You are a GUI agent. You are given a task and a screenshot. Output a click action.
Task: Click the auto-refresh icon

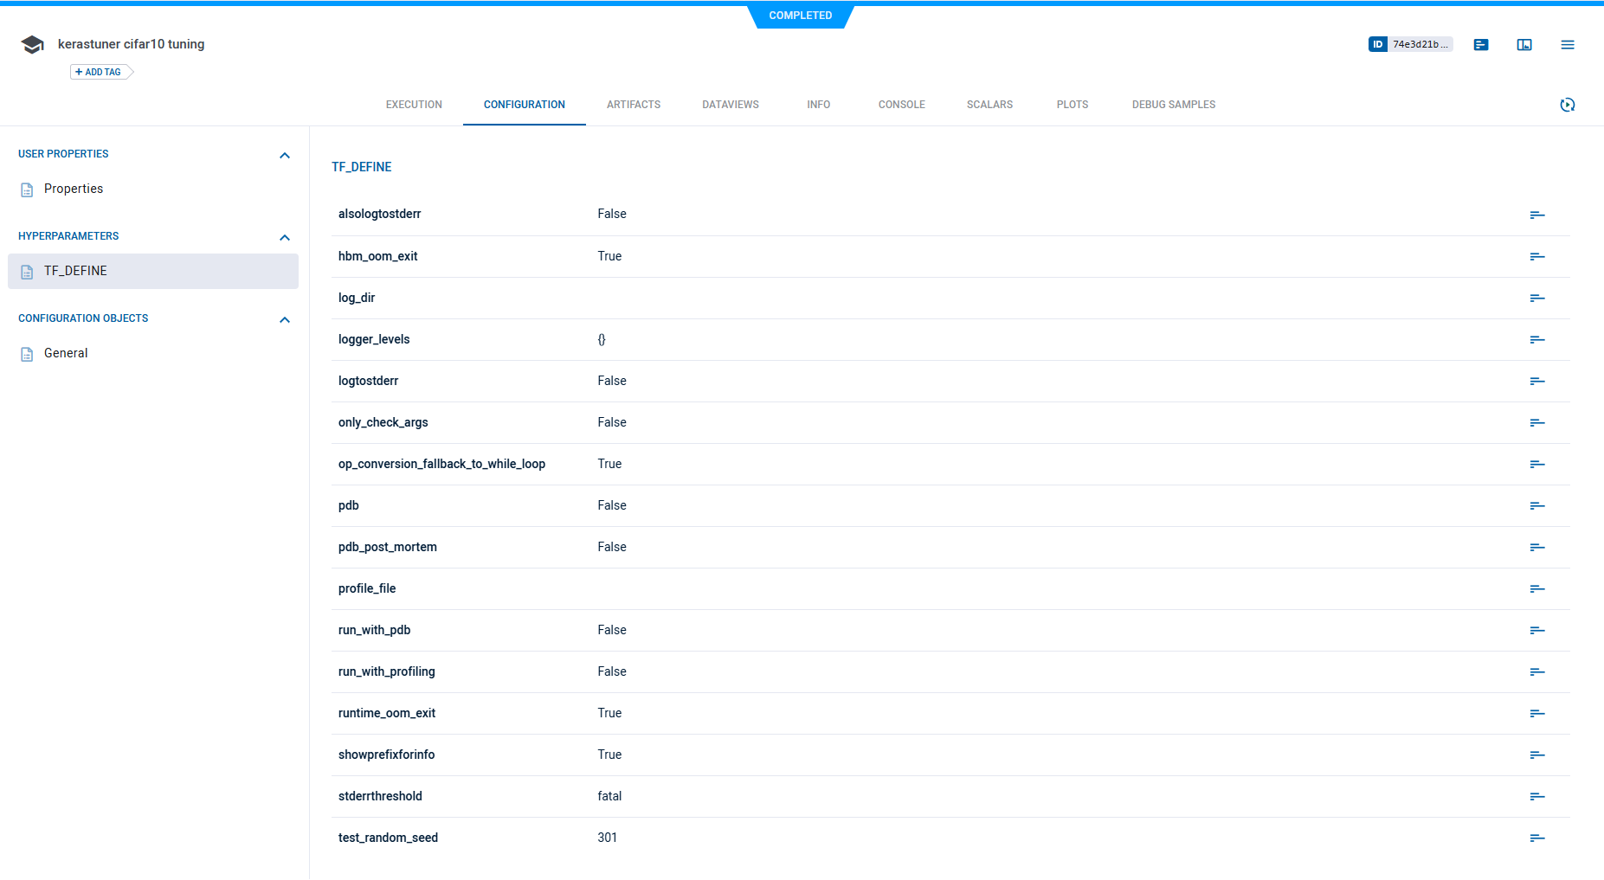click(x=1567, y=105)
